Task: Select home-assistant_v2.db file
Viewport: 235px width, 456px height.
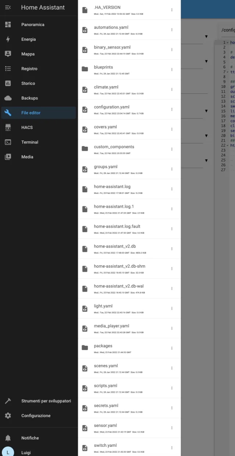Action: [x=129, y=248]
